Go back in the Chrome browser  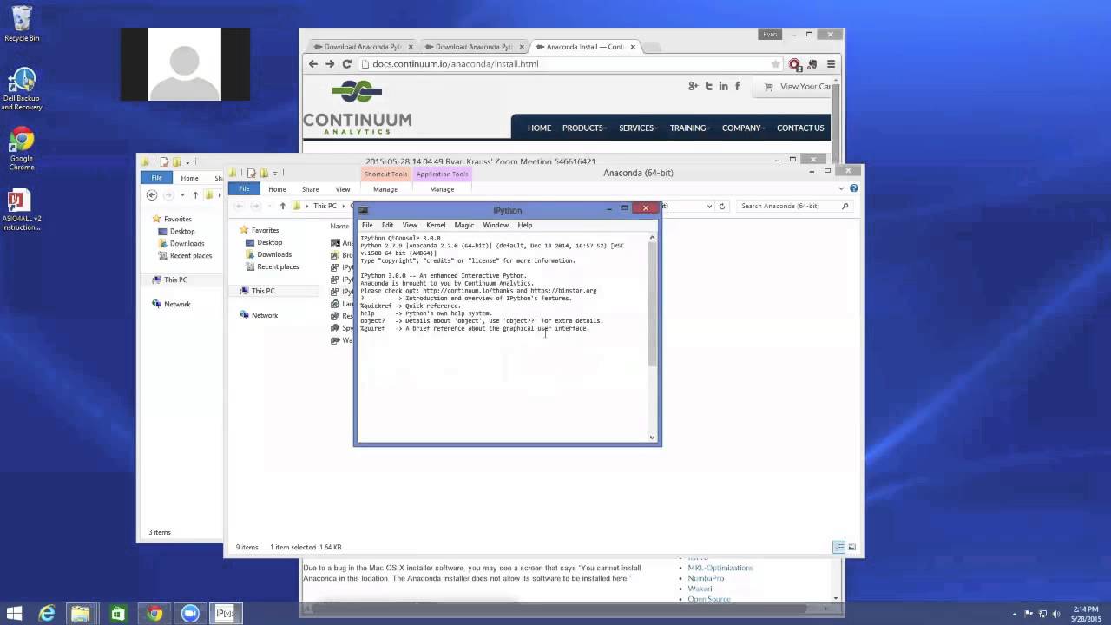pyautogui.click(x=313, y=64)
